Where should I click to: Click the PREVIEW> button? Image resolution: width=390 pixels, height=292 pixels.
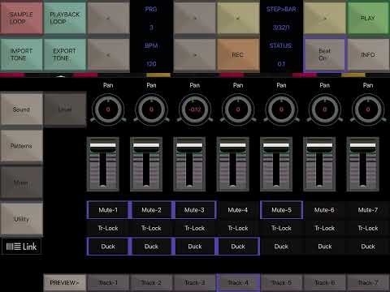coord(65,283)
